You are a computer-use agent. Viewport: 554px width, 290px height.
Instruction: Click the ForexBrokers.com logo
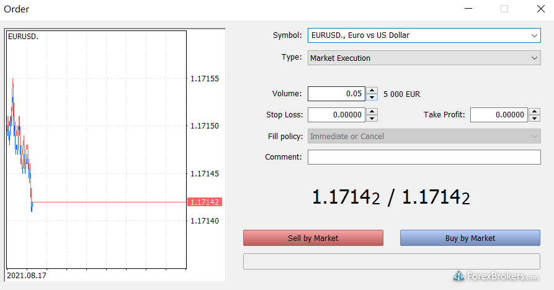[496, 276]
